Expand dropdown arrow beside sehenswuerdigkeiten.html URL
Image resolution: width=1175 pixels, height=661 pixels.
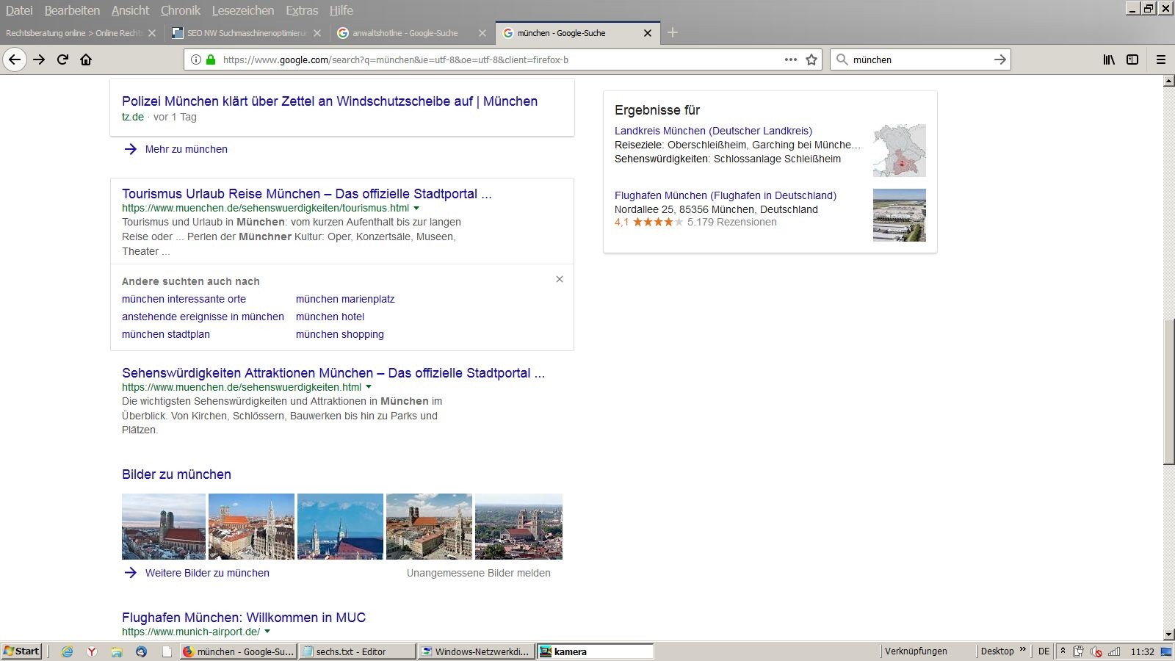pos(369,387)
